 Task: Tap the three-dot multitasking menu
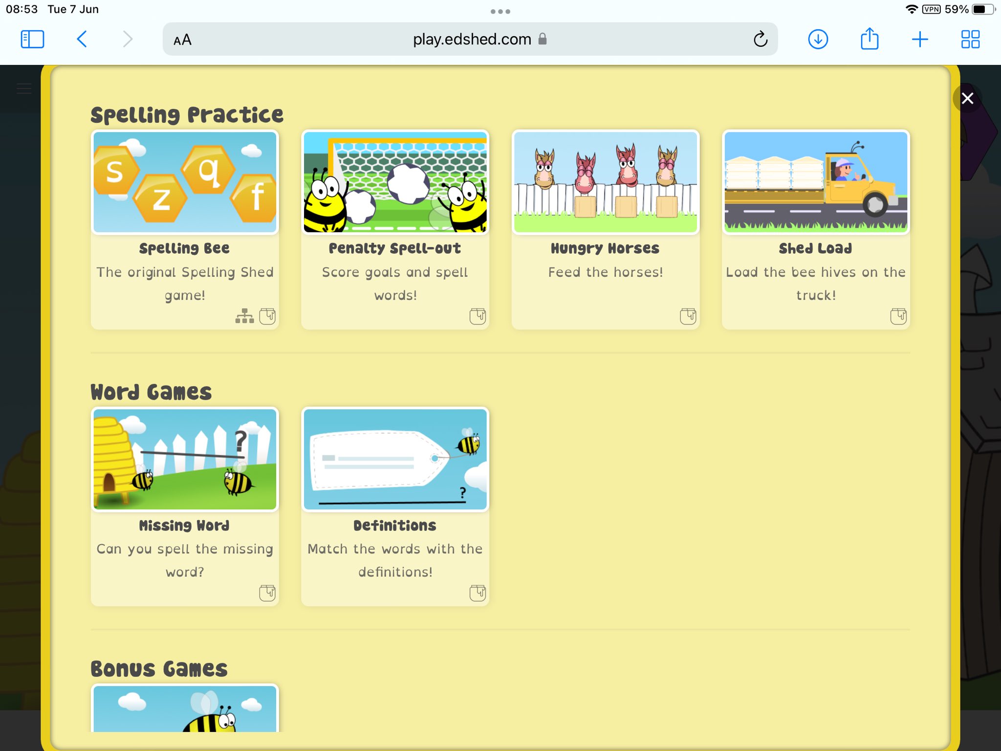(500, 11)
